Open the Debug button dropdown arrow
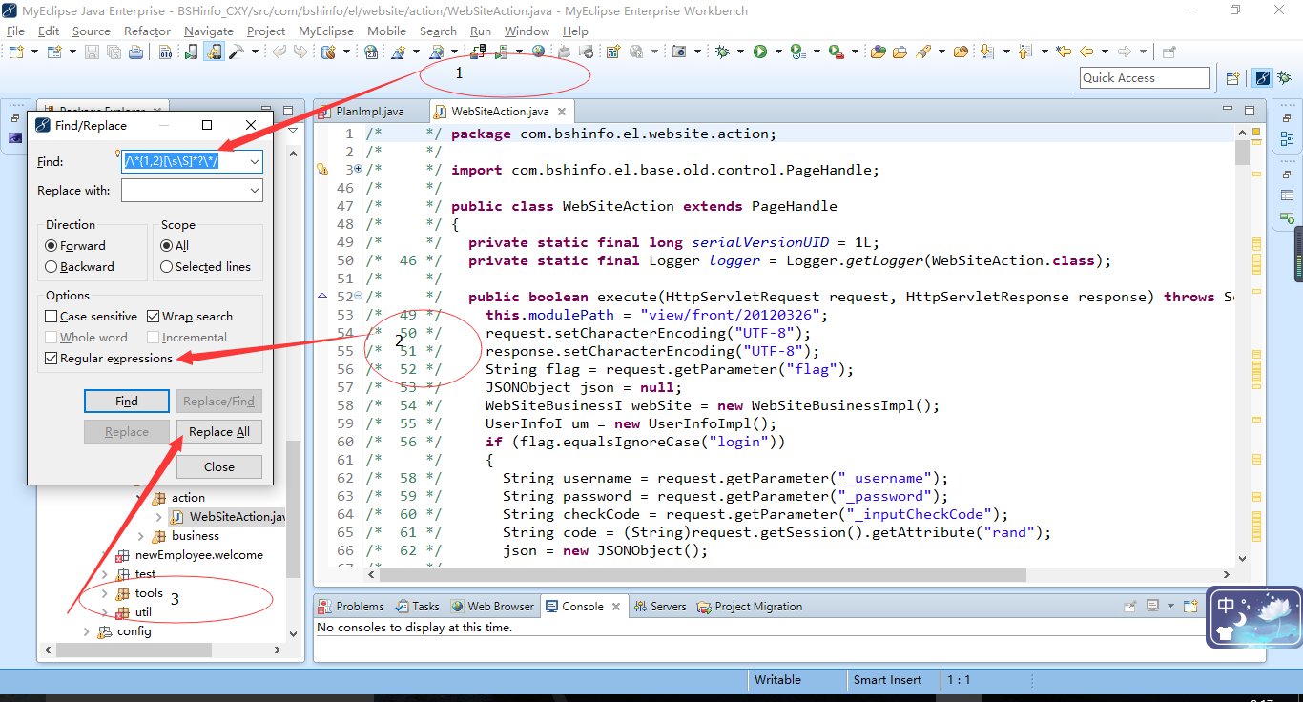Screen dimensions: 1303x702 (738, 52)
